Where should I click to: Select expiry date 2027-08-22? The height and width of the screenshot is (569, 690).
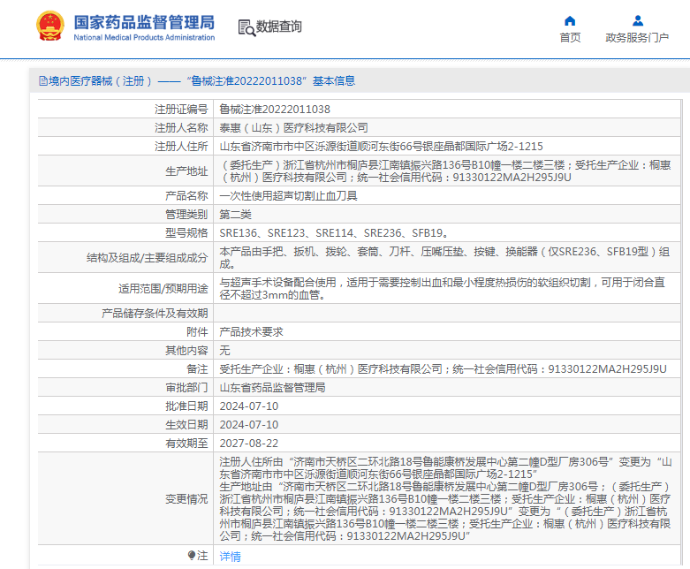pos(249,443)
